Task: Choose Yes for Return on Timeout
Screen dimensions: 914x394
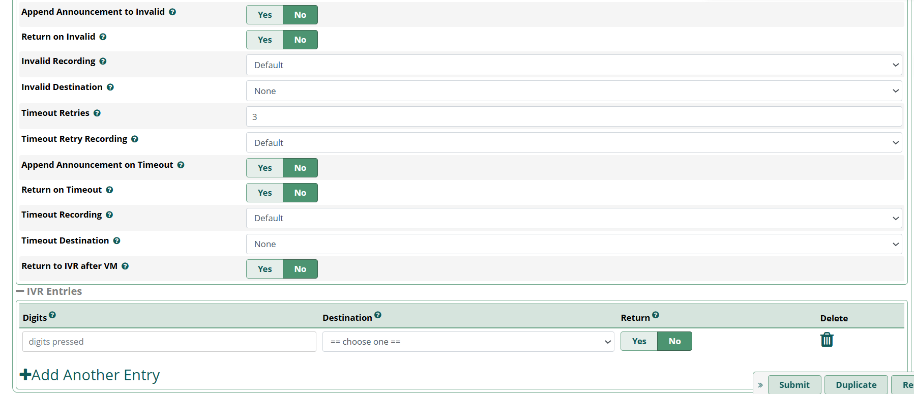Action: 264,193
